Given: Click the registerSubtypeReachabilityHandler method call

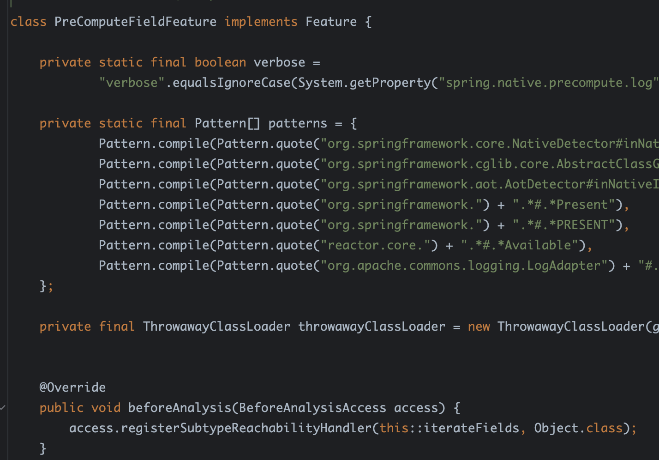Looking at the screenshot, I should pos(246,428).
